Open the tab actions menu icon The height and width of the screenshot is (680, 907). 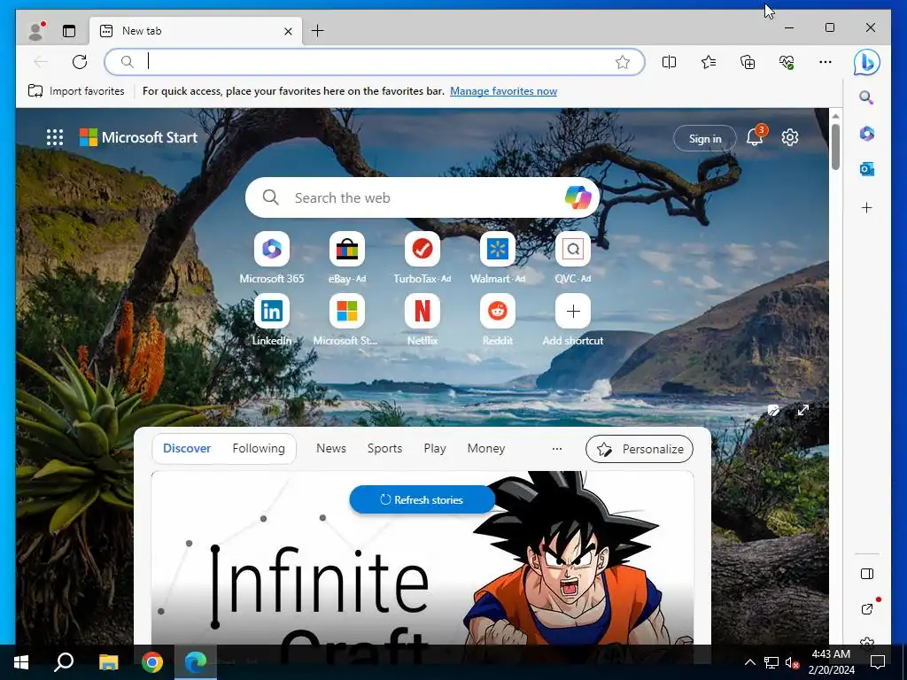click(69, 31)
